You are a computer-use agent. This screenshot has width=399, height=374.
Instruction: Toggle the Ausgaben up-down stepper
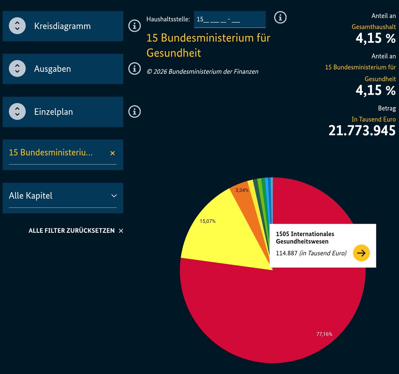[17, 68]
